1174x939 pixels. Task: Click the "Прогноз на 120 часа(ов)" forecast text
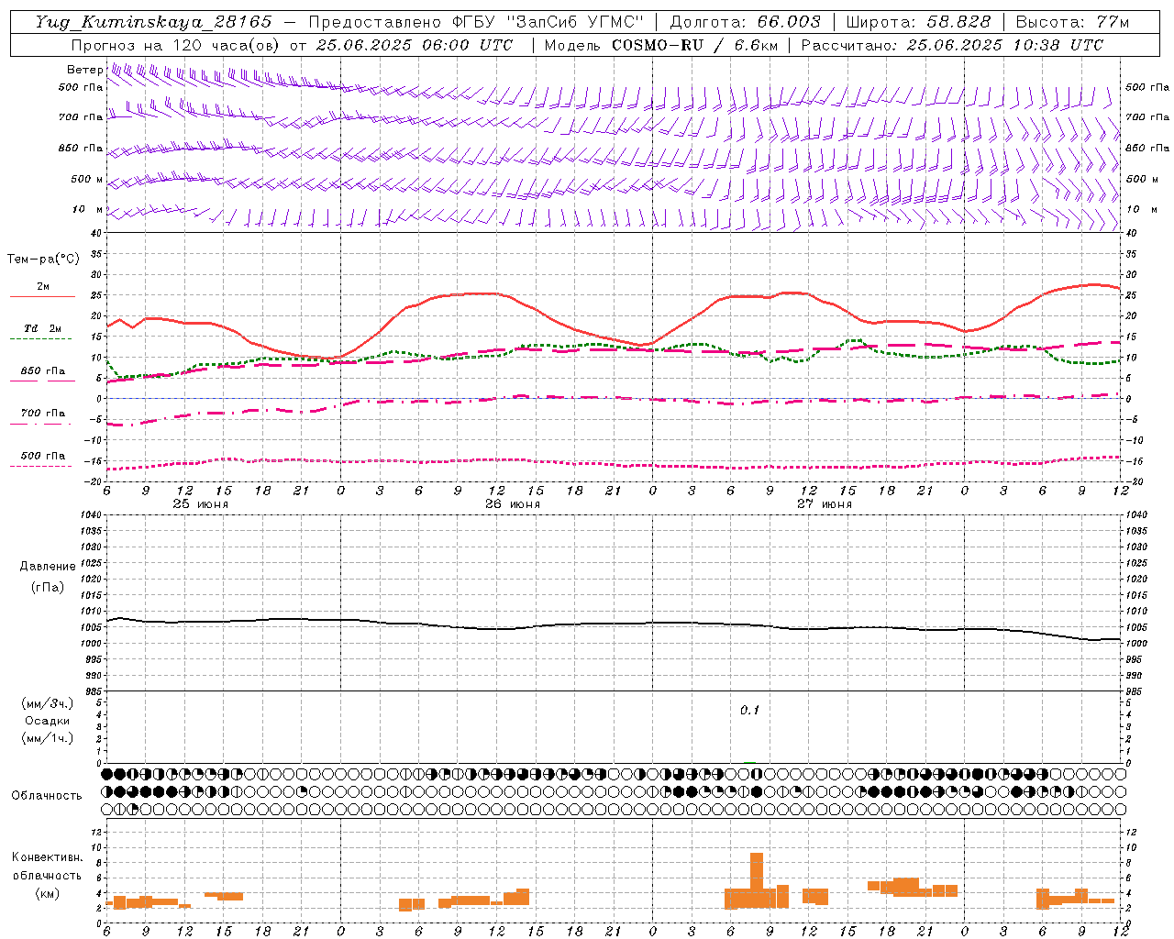(176, 45)
